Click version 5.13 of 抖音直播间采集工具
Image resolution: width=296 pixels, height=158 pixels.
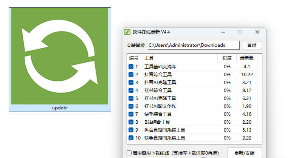coord(247,130)
